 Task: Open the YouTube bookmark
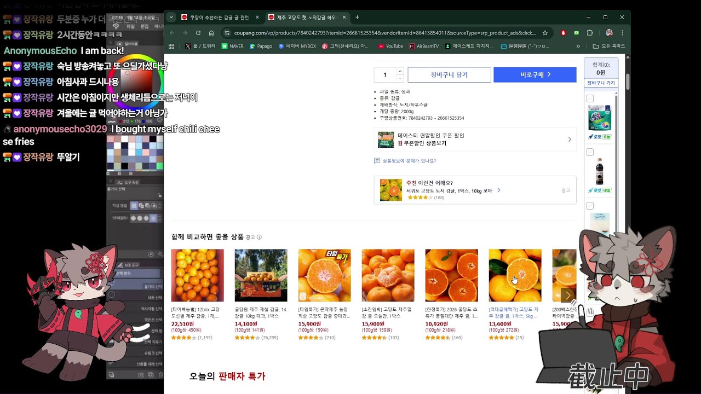coord(390,47)
